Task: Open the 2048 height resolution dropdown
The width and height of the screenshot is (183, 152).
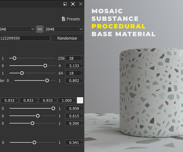Action: coord(64,29)
